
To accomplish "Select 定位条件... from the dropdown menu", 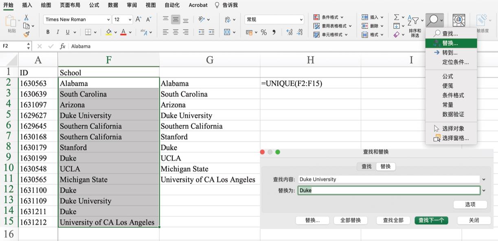I will [455, 62].
